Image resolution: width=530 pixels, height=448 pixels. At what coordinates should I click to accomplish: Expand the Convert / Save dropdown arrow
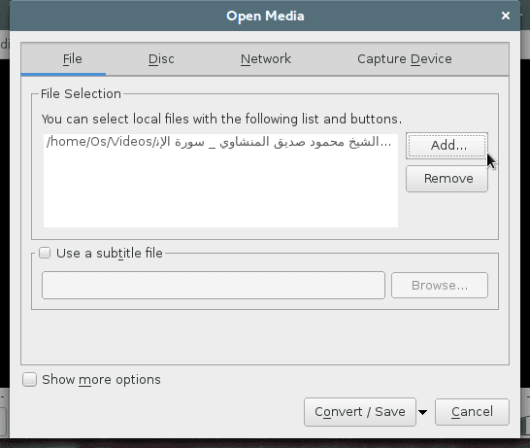[x=422, y=412]
